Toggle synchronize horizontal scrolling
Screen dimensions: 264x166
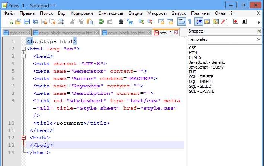click(170, 21)
